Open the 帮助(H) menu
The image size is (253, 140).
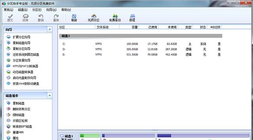point(66,10)
